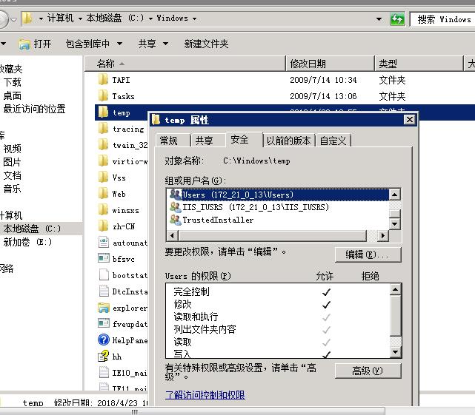Switch to the 以前的版本 tab
Screen dimensions: 475x415
click(289, 141)
